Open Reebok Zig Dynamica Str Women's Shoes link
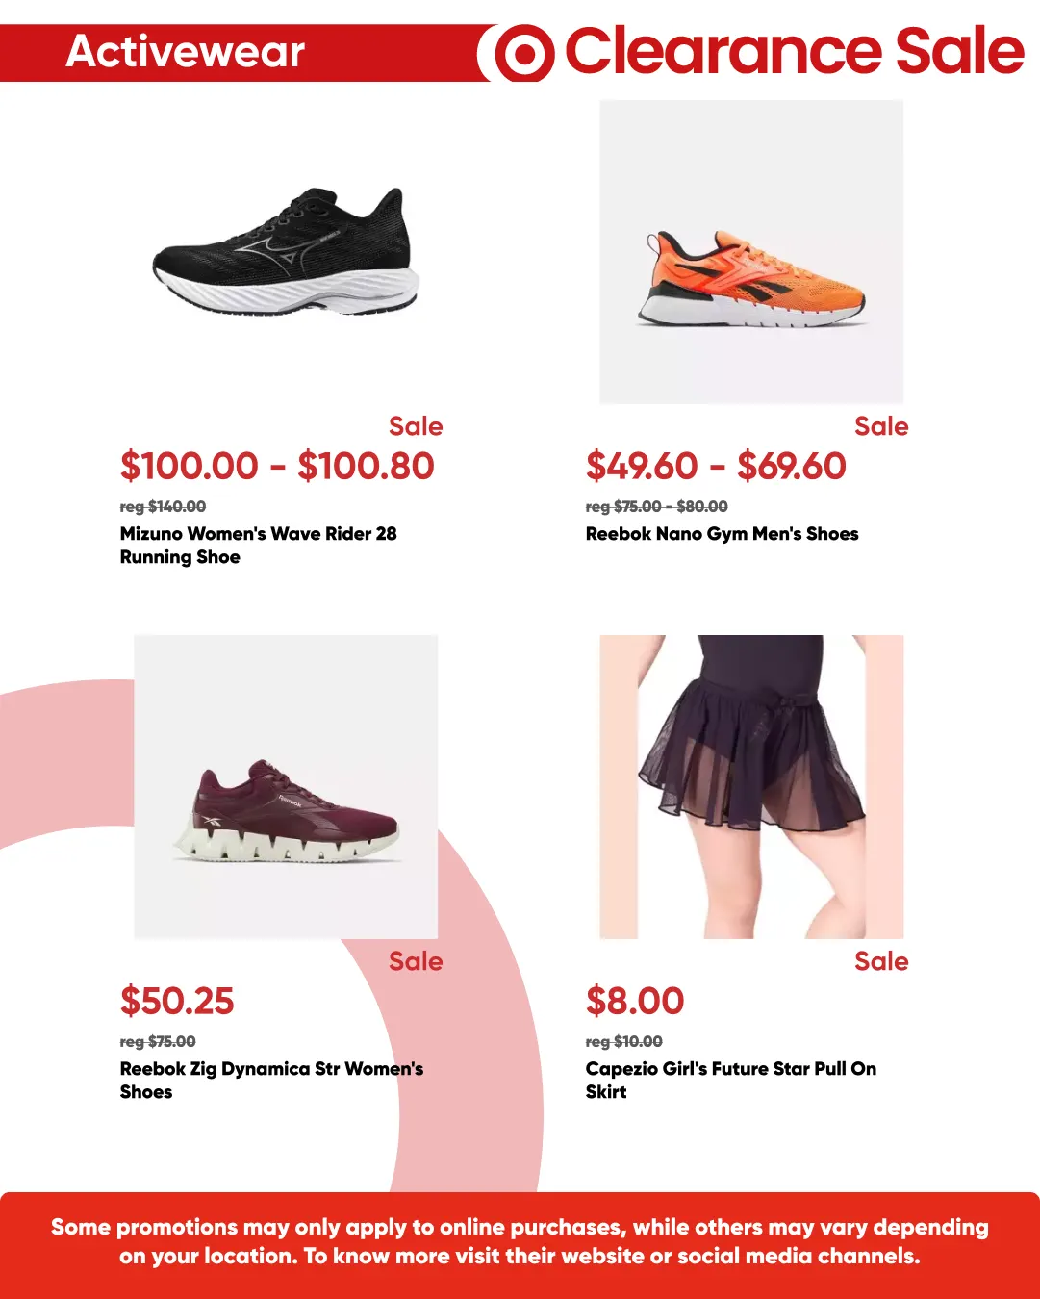Viewport: 1040px width, 1299px height. click(x=271, y=1081)
